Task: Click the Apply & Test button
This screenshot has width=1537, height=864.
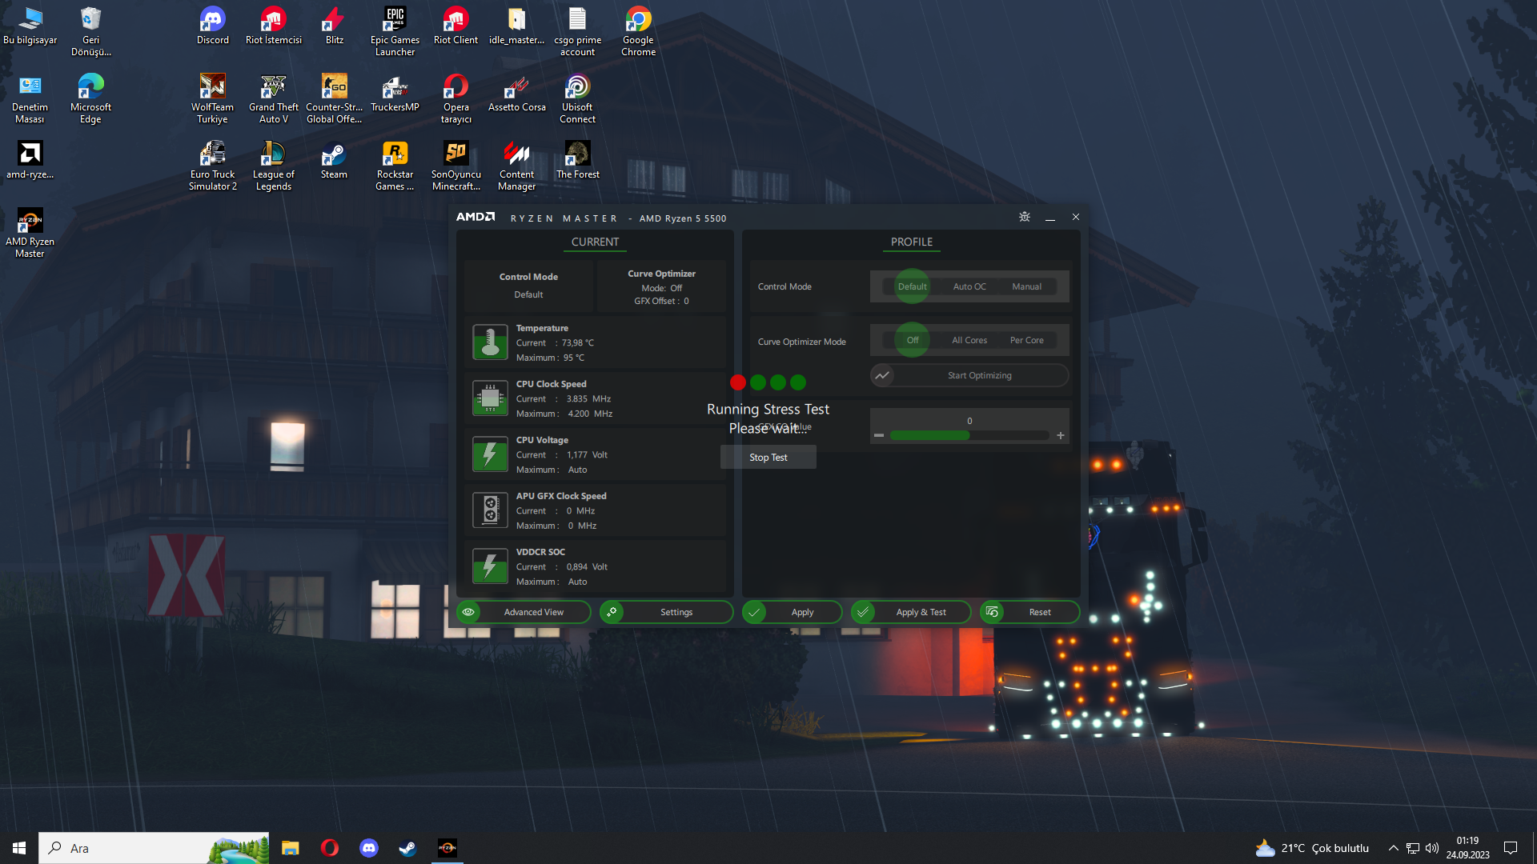Action: pos(921,612)
